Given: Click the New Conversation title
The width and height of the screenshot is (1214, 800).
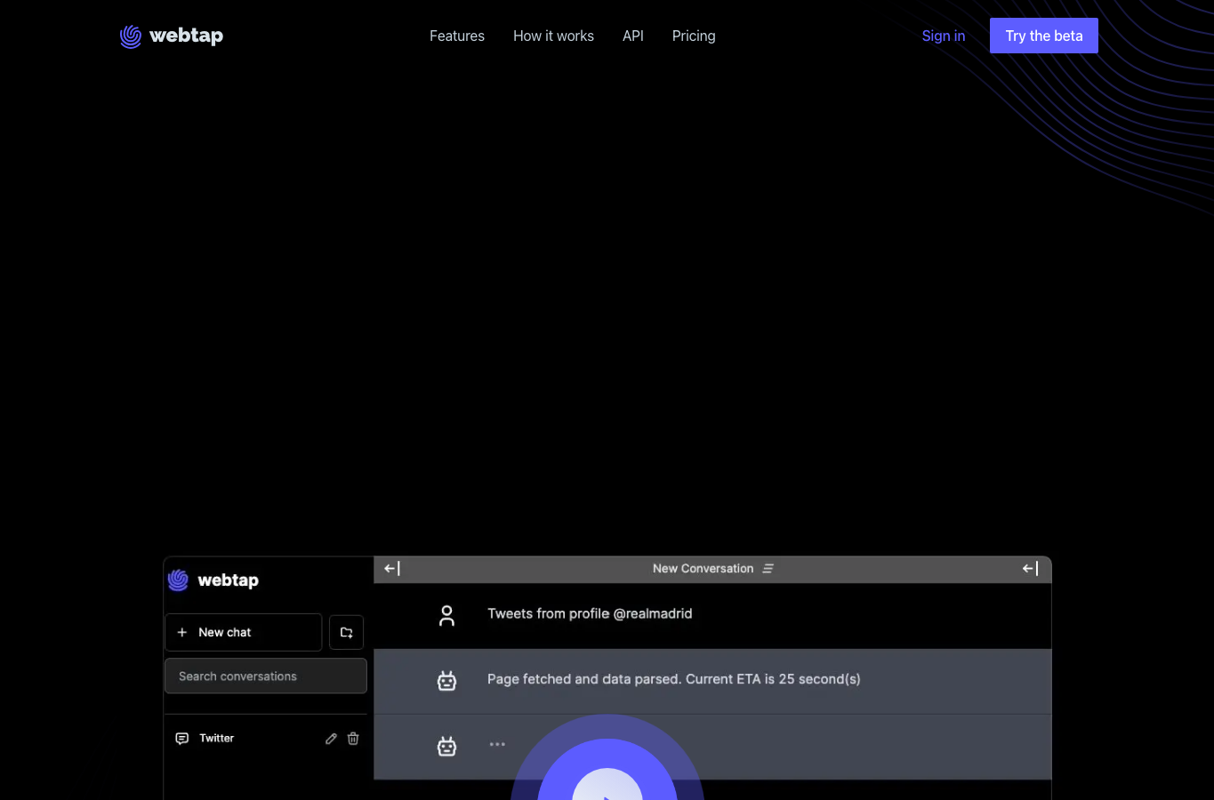Looking at the screenshot, I should pos(703,569).
